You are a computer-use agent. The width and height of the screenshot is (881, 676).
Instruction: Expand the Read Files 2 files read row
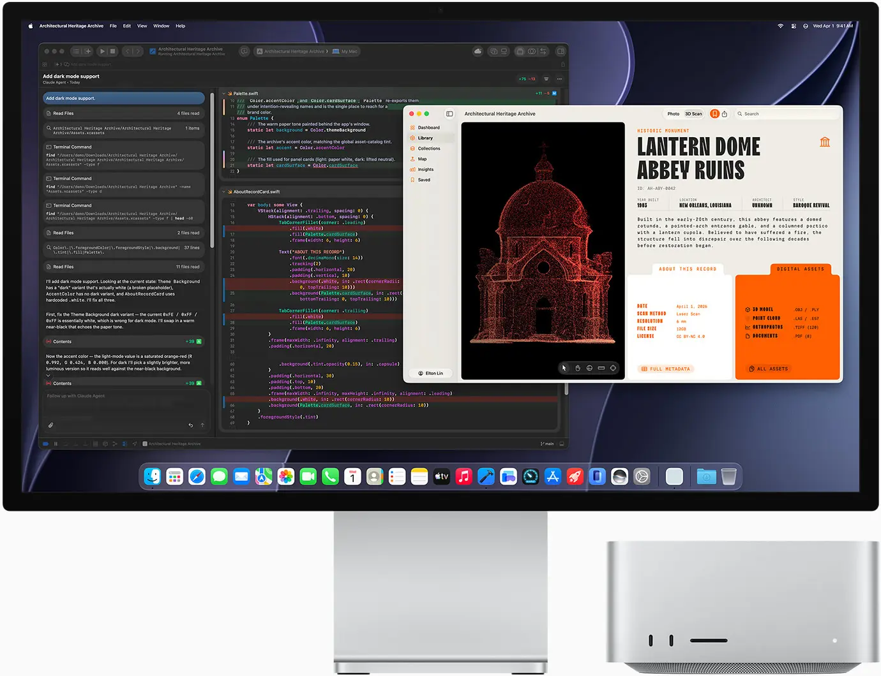pyautogui.click(x=124, y=233)
